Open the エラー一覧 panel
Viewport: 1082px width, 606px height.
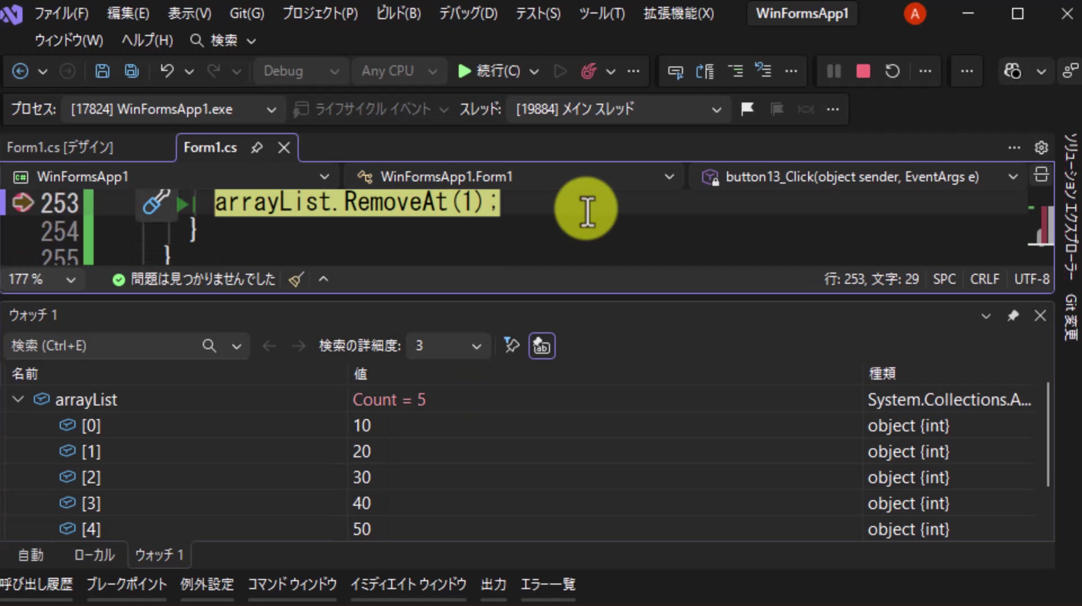coord(548,584)
